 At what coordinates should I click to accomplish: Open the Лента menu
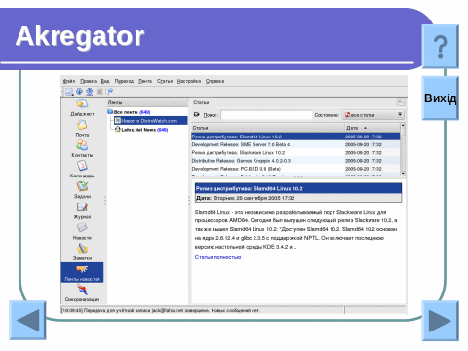(x=145, y=81)
